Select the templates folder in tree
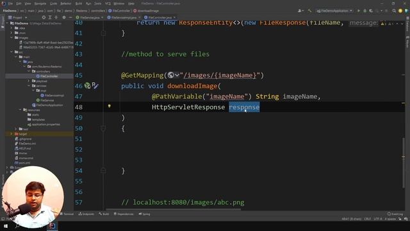The height and width of the screenshot is (231, 410). 36,119
